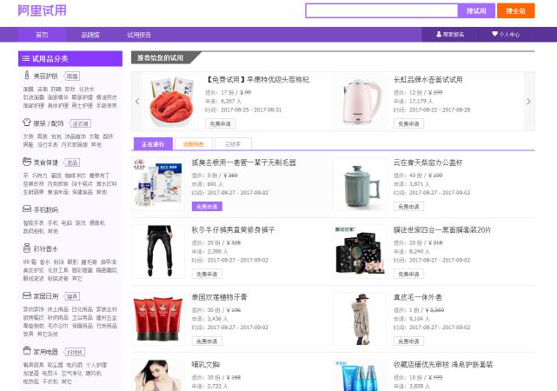
Task: Show next recommended trial with right arrow
Action: point(528,102)
